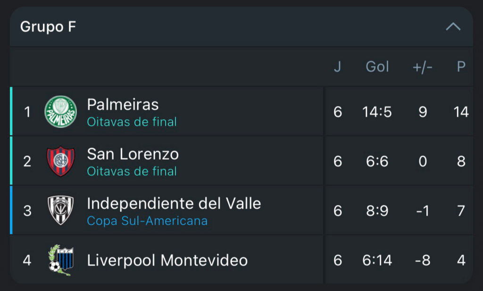Select Liverpool Montevideo team name
The height and width of the screenshot is (291, 483).
tap(167, 260)
